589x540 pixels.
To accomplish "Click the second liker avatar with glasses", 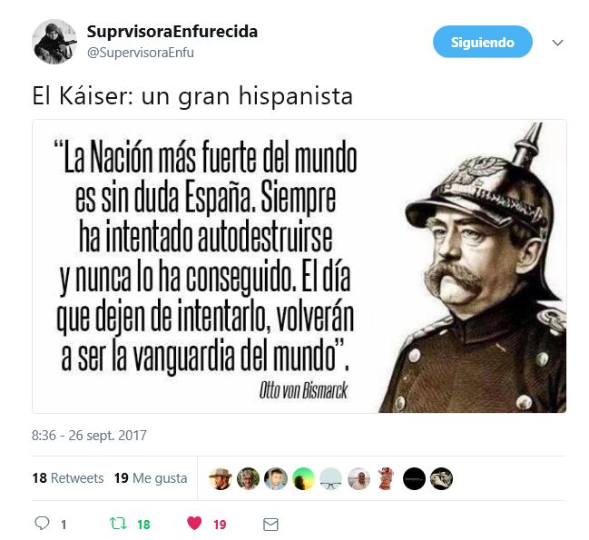I will [x=248, y=479].
